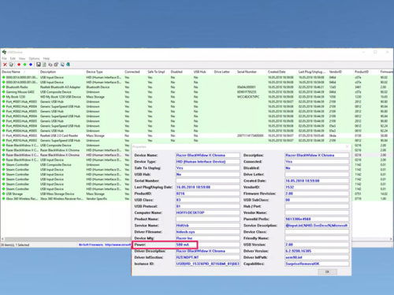Click the grey icon of the Realtek Card Reader row

tap(4, 135)
